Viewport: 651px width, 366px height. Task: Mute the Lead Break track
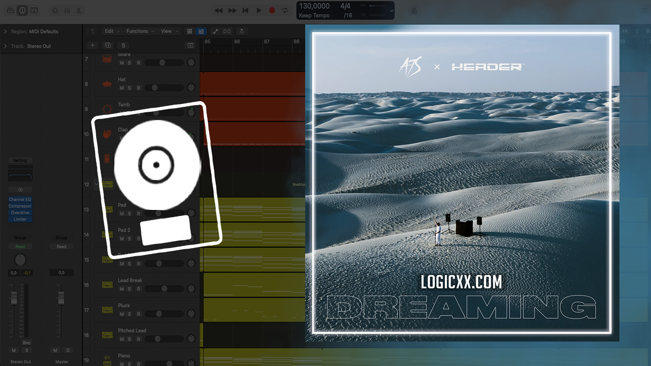pyautogui.click(x=122, y=289)
